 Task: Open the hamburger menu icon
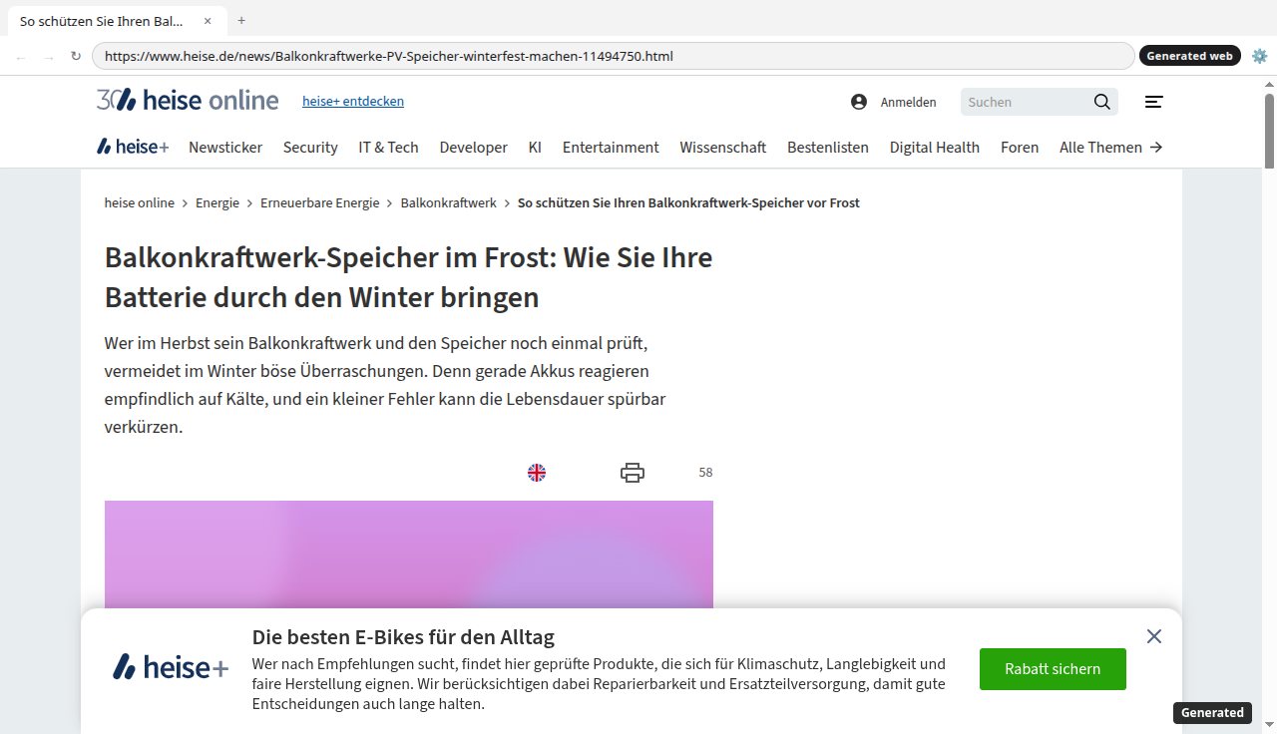coord(1153,102)
